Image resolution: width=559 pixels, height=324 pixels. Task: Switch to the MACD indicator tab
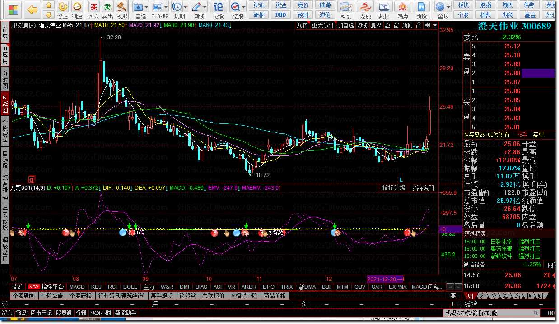(x=77, y=287)
